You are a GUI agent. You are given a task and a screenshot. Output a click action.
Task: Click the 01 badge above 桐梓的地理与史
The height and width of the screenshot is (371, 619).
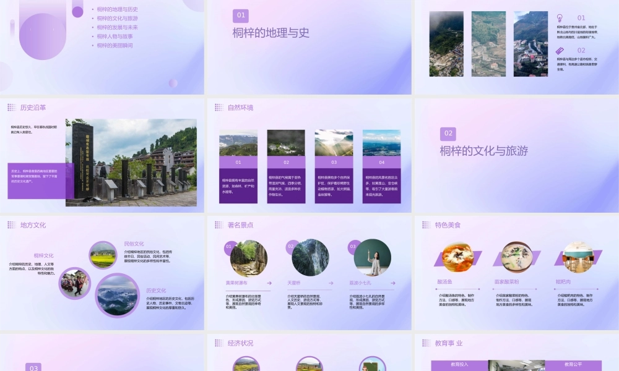click(241, 16)
